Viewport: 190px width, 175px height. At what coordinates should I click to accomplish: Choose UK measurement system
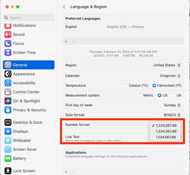coord(173,96)
